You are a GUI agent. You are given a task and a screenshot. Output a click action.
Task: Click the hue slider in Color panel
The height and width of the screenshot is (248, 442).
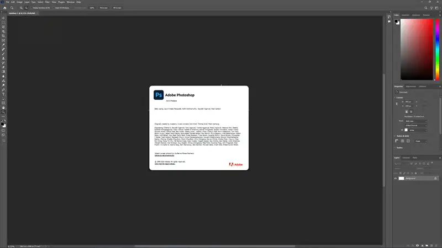(x=438, y=50)
